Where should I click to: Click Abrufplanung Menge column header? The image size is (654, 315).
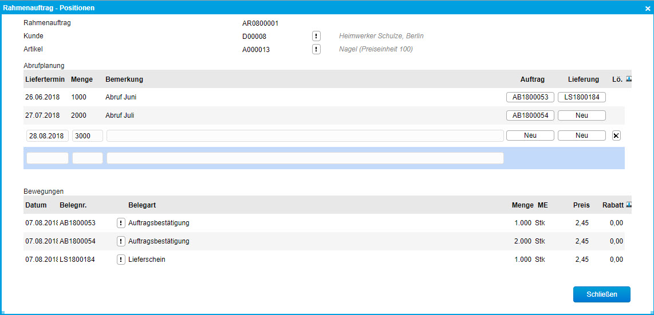point(82,79)
